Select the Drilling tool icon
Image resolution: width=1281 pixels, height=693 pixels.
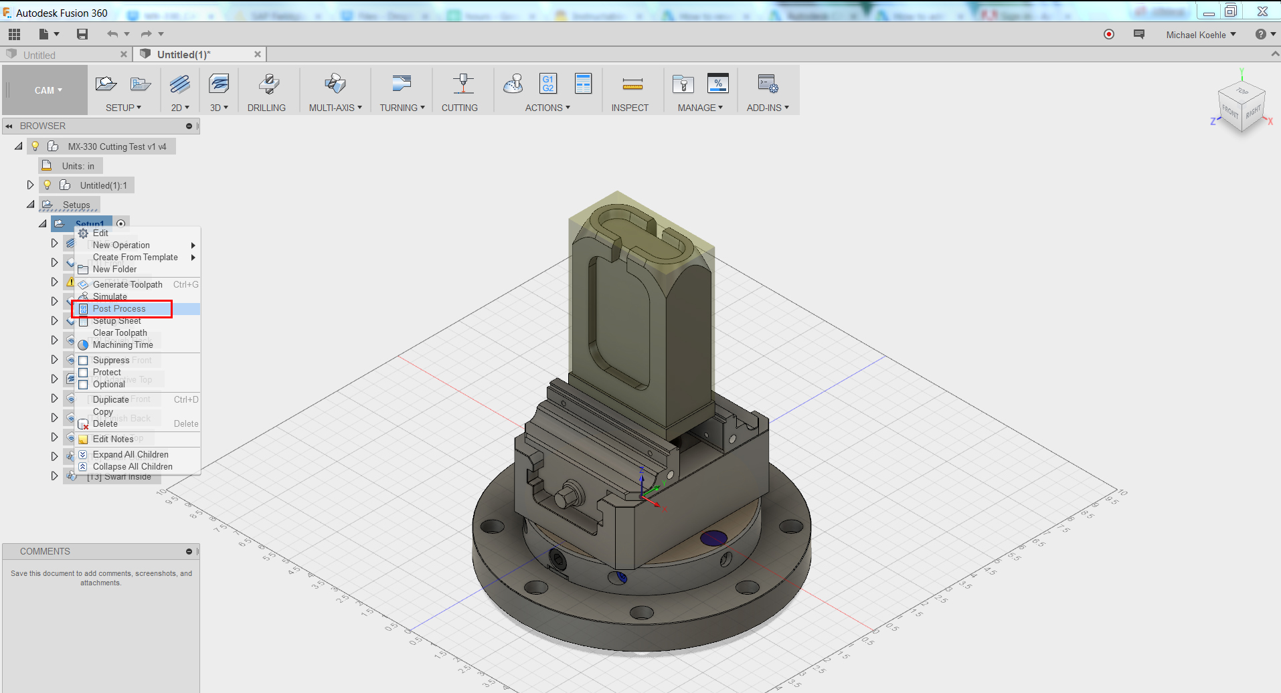[x=268, y=84]
